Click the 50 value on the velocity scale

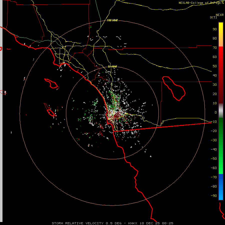tap(215, 66)
